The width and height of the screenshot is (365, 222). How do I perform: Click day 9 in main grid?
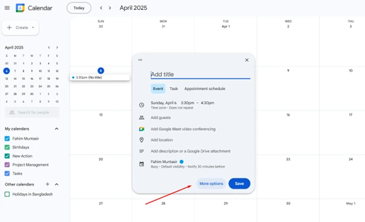[288, 71]
